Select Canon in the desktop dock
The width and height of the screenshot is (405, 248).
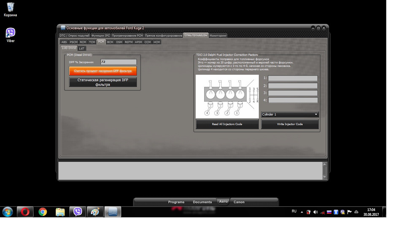coord(239,202)
